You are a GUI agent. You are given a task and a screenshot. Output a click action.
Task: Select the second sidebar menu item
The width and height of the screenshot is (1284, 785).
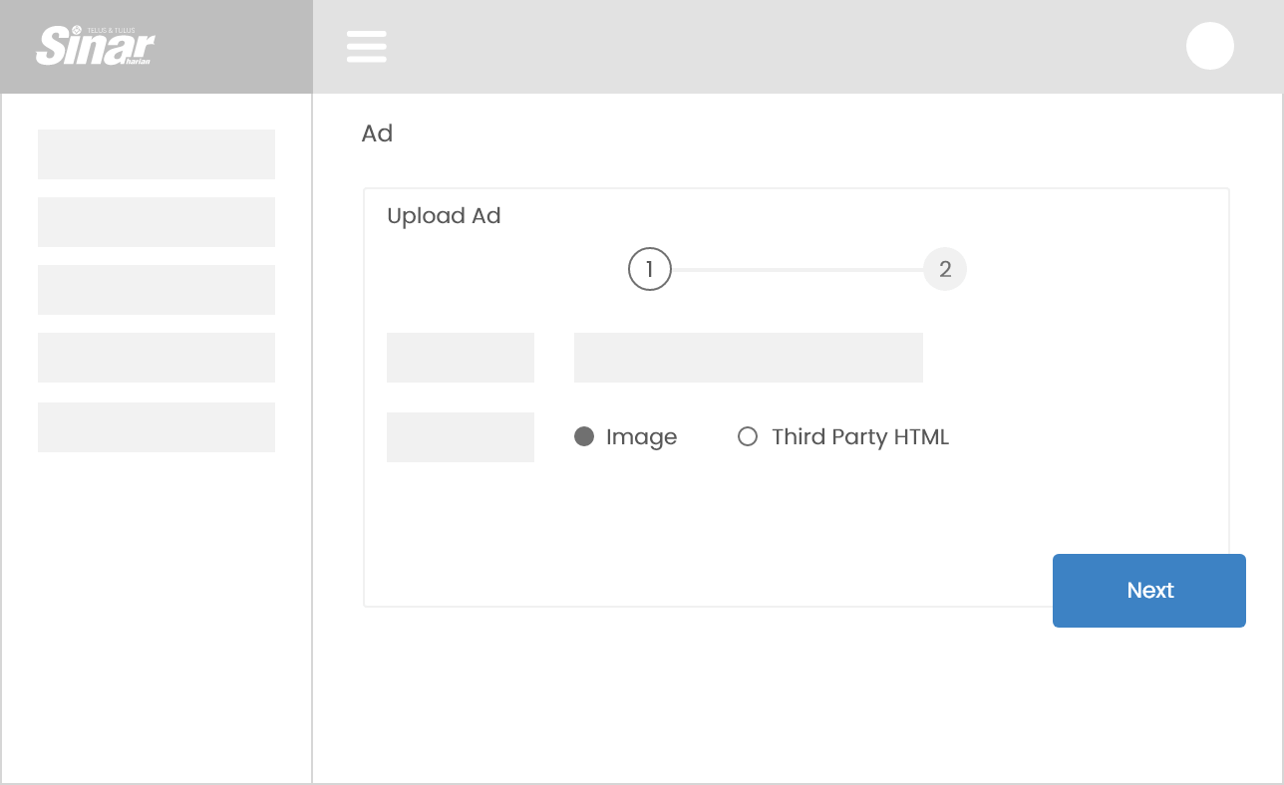tap(157, 222)
